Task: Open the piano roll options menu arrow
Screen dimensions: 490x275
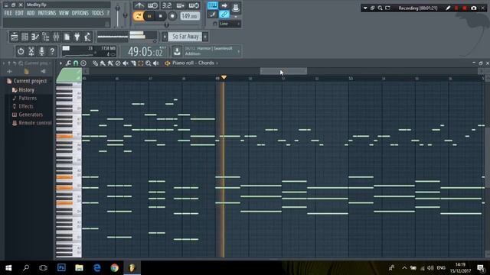Action: click(x=61, y=63)
